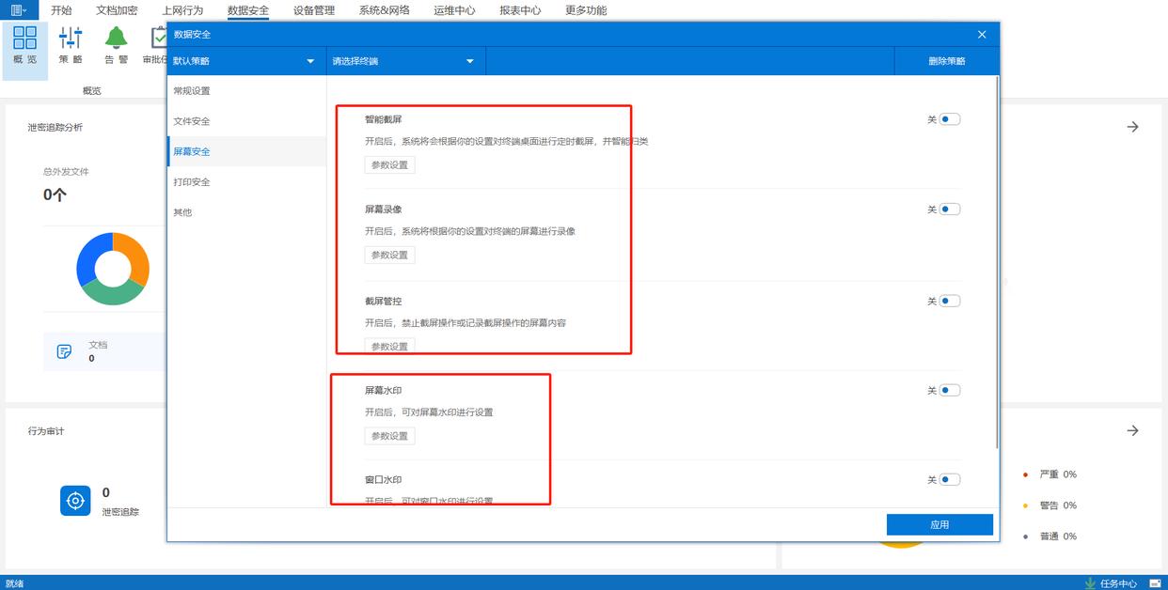Click the 概览 overview grid icon

(x=25, y=39)
